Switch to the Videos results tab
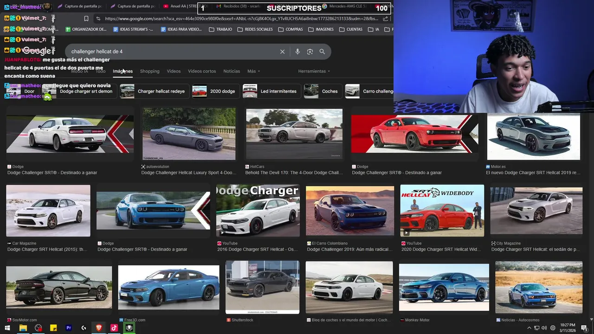 (174, 71)
